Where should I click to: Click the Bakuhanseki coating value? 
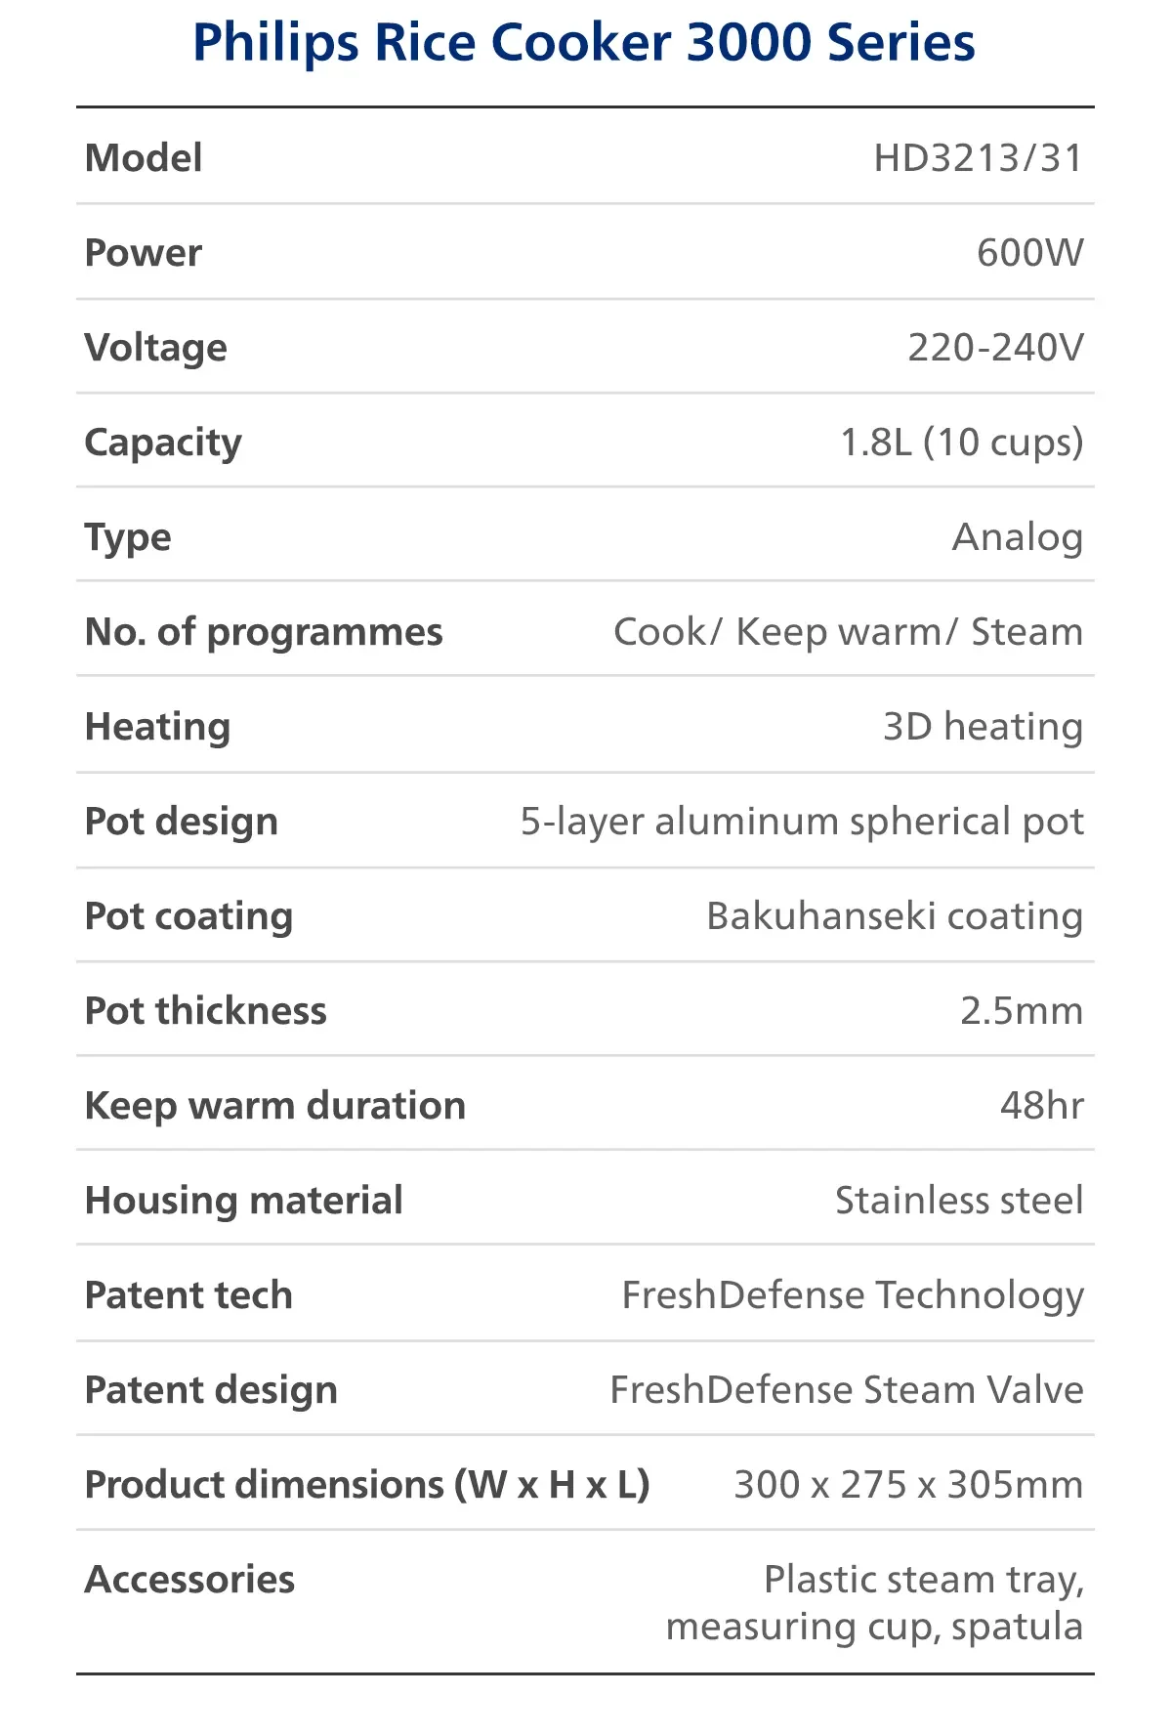point(894,916)
